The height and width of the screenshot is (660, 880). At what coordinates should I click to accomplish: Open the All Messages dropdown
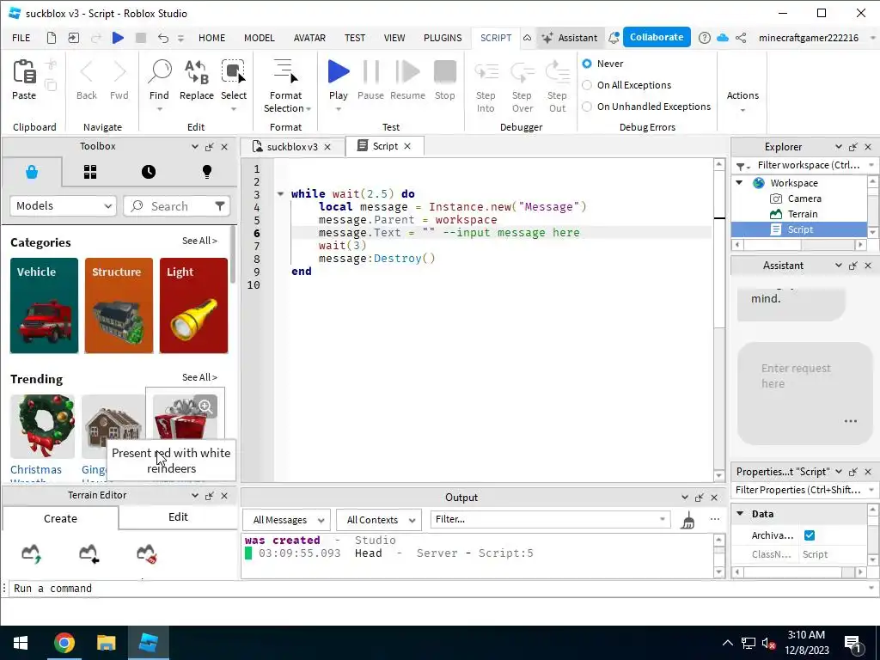[x=286, y=520]
